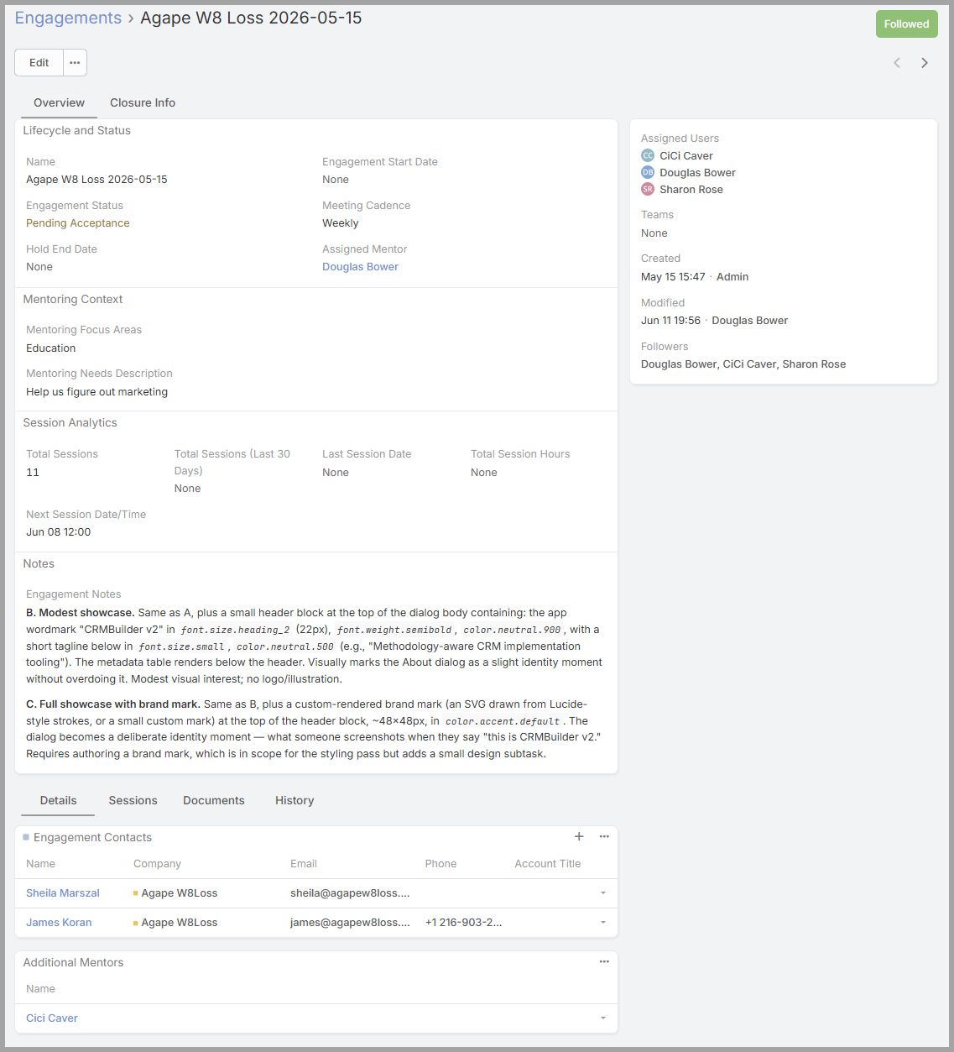
Task: Switch to the Closure Info tab
Action: click(x=143, y=102)
